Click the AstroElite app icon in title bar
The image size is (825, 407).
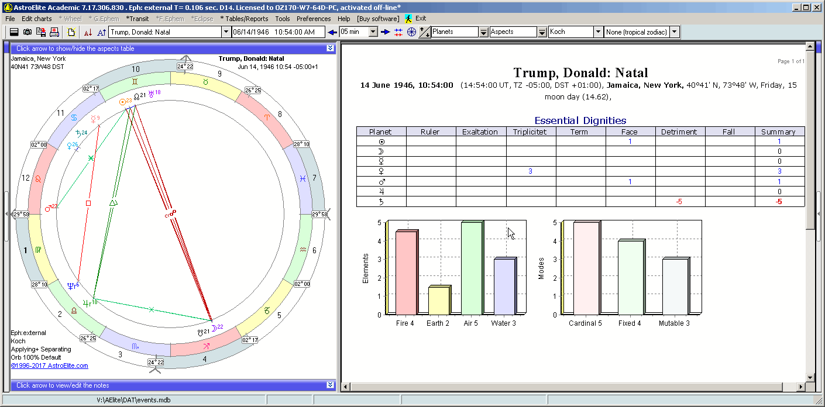point(8,7)
